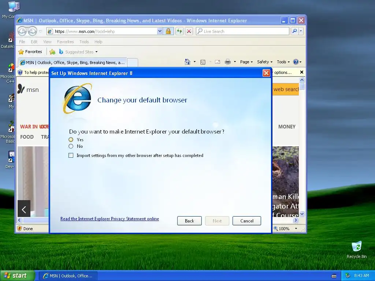The image size is (375, 281).
Task: Click the Done status bar shield icon
Action: click(x=20, y=228)
